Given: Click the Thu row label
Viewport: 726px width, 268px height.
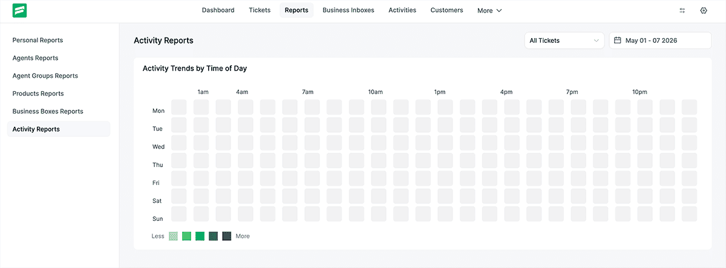Looking at the screenshot, I should pyautogui.click(x=158, y=165).
